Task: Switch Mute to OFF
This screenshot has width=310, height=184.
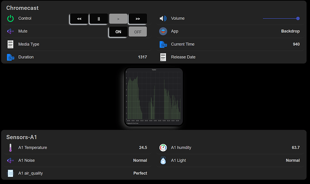Action: (137, 32)
